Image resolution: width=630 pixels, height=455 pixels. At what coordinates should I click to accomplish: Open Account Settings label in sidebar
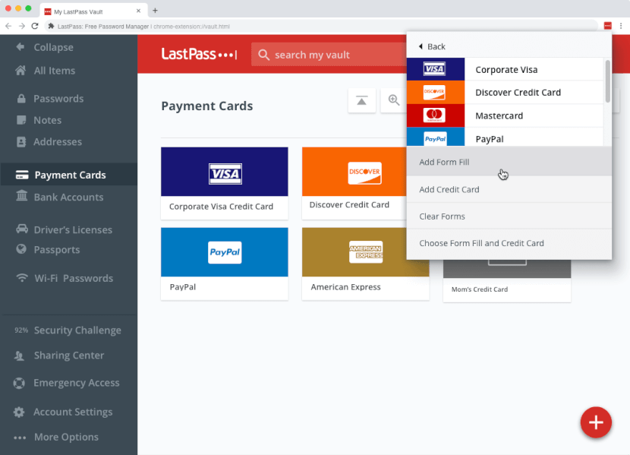[x=73, y=412]
